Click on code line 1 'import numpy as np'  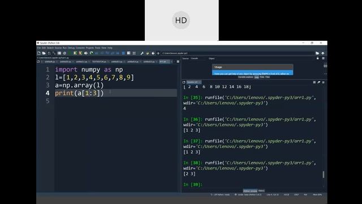tap(89, 69)
